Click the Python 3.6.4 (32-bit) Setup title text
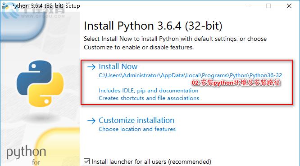Viewport: 300px width, 166px height. click(x=45, y=6)
